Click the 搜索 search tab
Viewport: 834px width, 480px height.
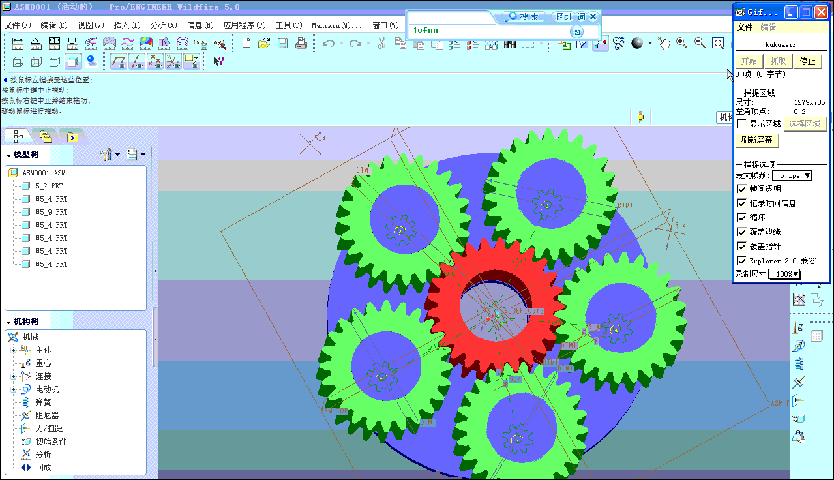[524, 16]
